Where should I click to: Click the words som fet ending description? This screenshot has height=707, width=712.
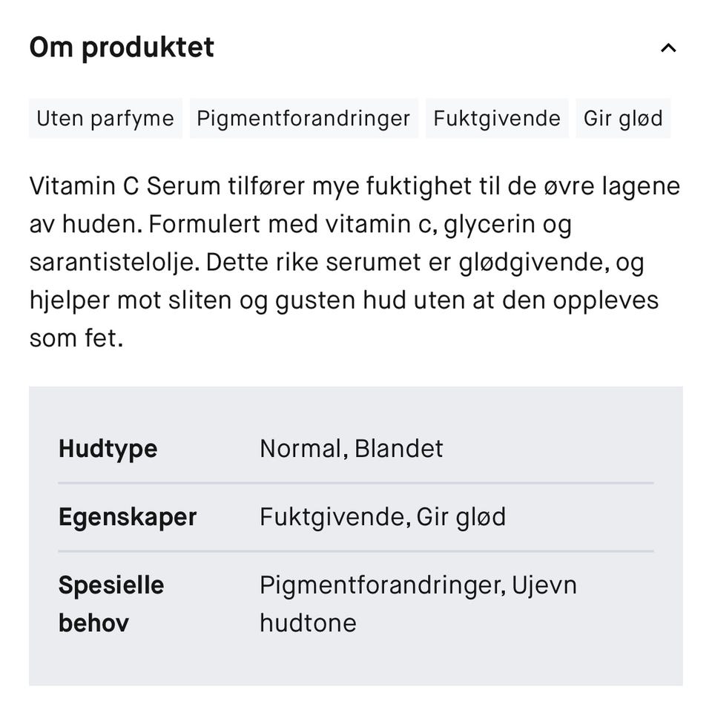76,339
